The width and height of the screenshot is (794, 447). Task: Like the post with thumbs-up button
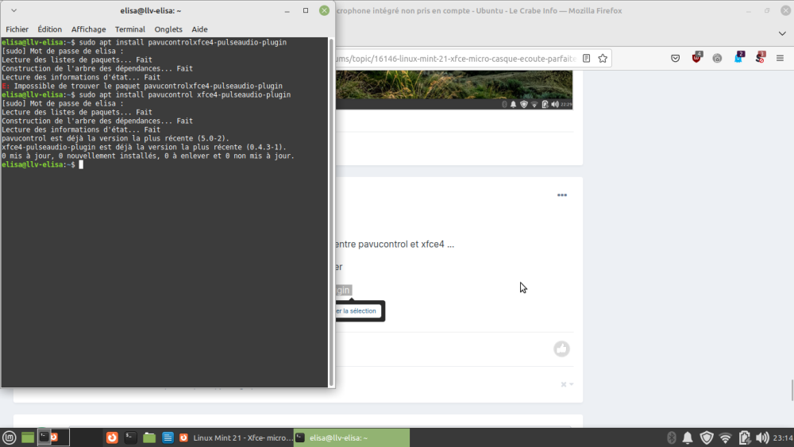click(561, 349)
